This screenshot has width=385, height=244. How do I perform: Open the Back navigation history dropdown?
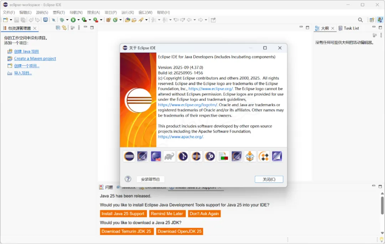195,20
